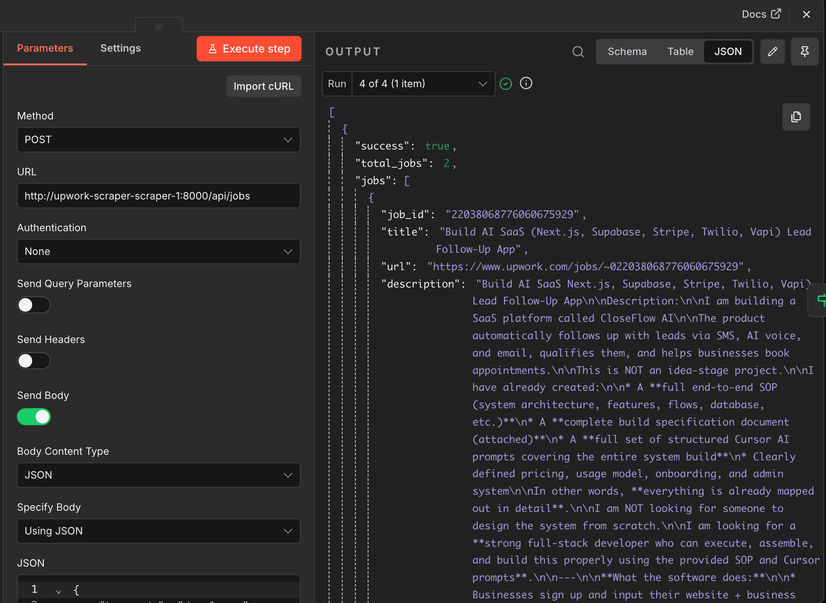Collapse JSON editor line 1 fold arrow
The height and width of the screenshot is (603, 826).
coord(59,591)
